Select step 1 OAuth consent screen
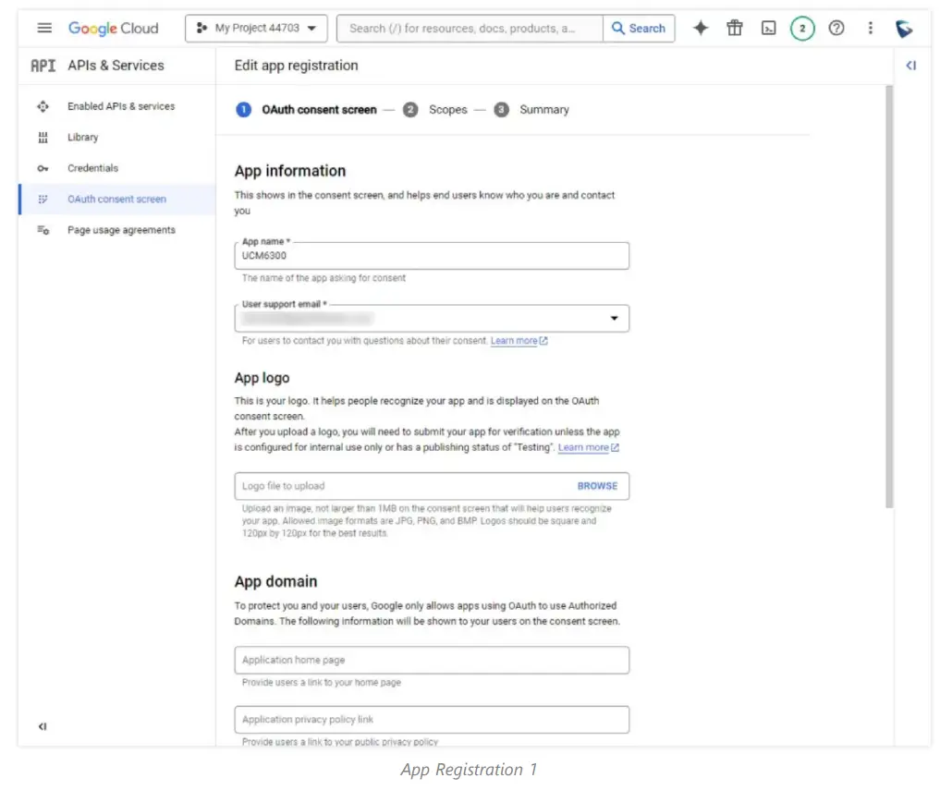Image resolution: width=940 pixels, height=790 pixels. click(x=306, y=110)
